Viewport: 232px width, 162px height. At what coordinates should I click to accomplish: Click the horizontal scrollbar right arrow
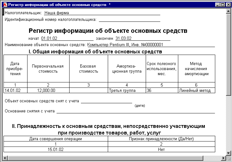[223, 158]
